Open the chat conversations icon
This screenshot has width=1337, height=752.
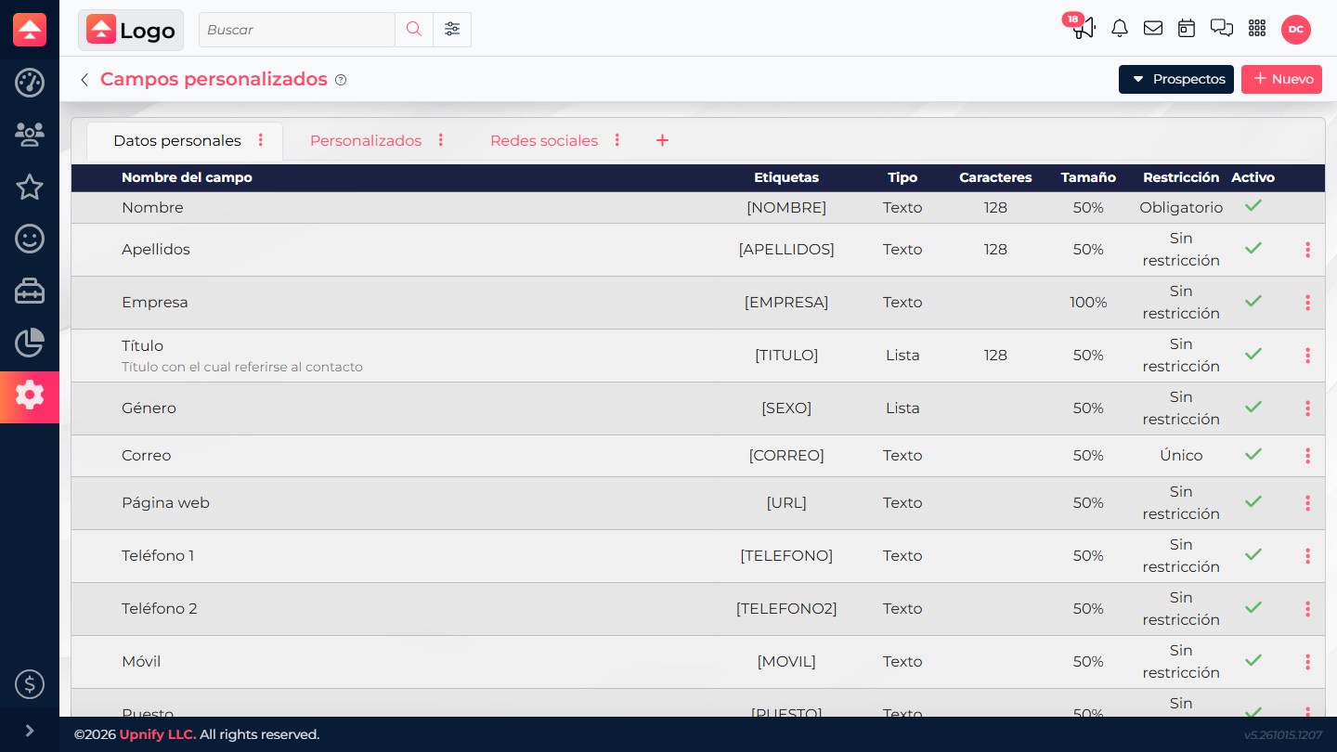pos(1222,29)
